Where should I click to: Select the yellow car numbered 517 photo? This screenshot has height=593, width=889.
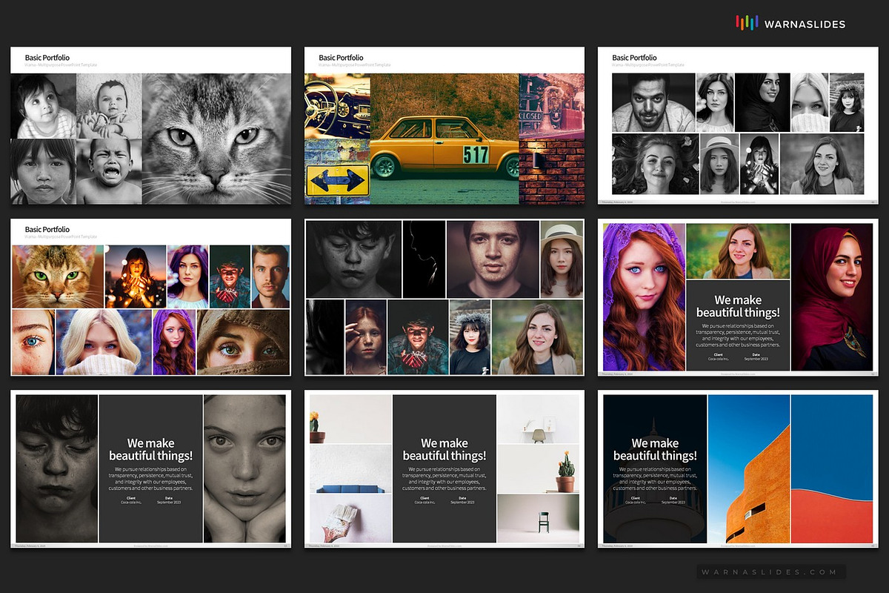pyautogui.click(x=444, y=139)
